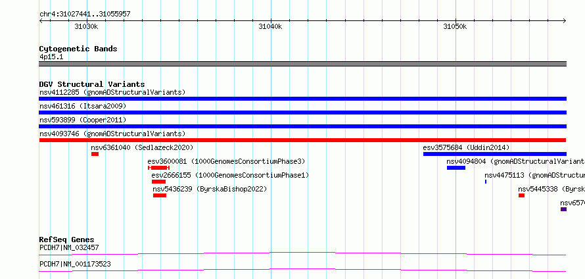Select the nsv461316 (Itsara2009) label

click(x=83, y=106)
